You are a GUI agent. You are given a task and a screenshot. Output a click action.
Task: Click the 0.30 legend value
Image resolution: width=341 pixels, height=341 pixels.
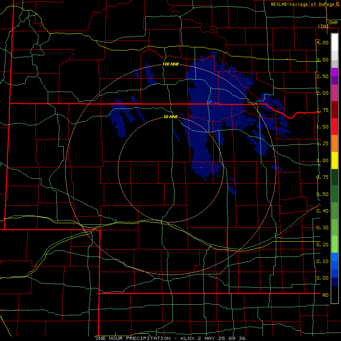322,228
